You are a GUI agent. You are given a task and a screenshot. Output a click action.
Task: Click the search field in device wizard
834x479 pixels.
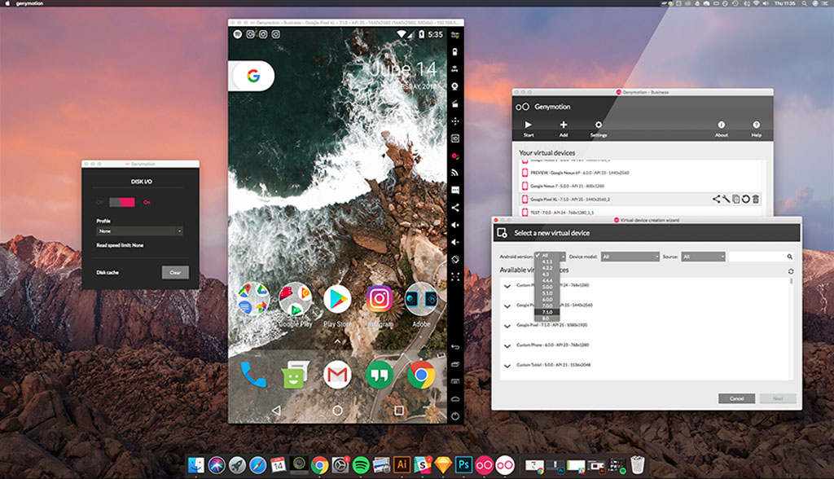click(x=759, y=257)
